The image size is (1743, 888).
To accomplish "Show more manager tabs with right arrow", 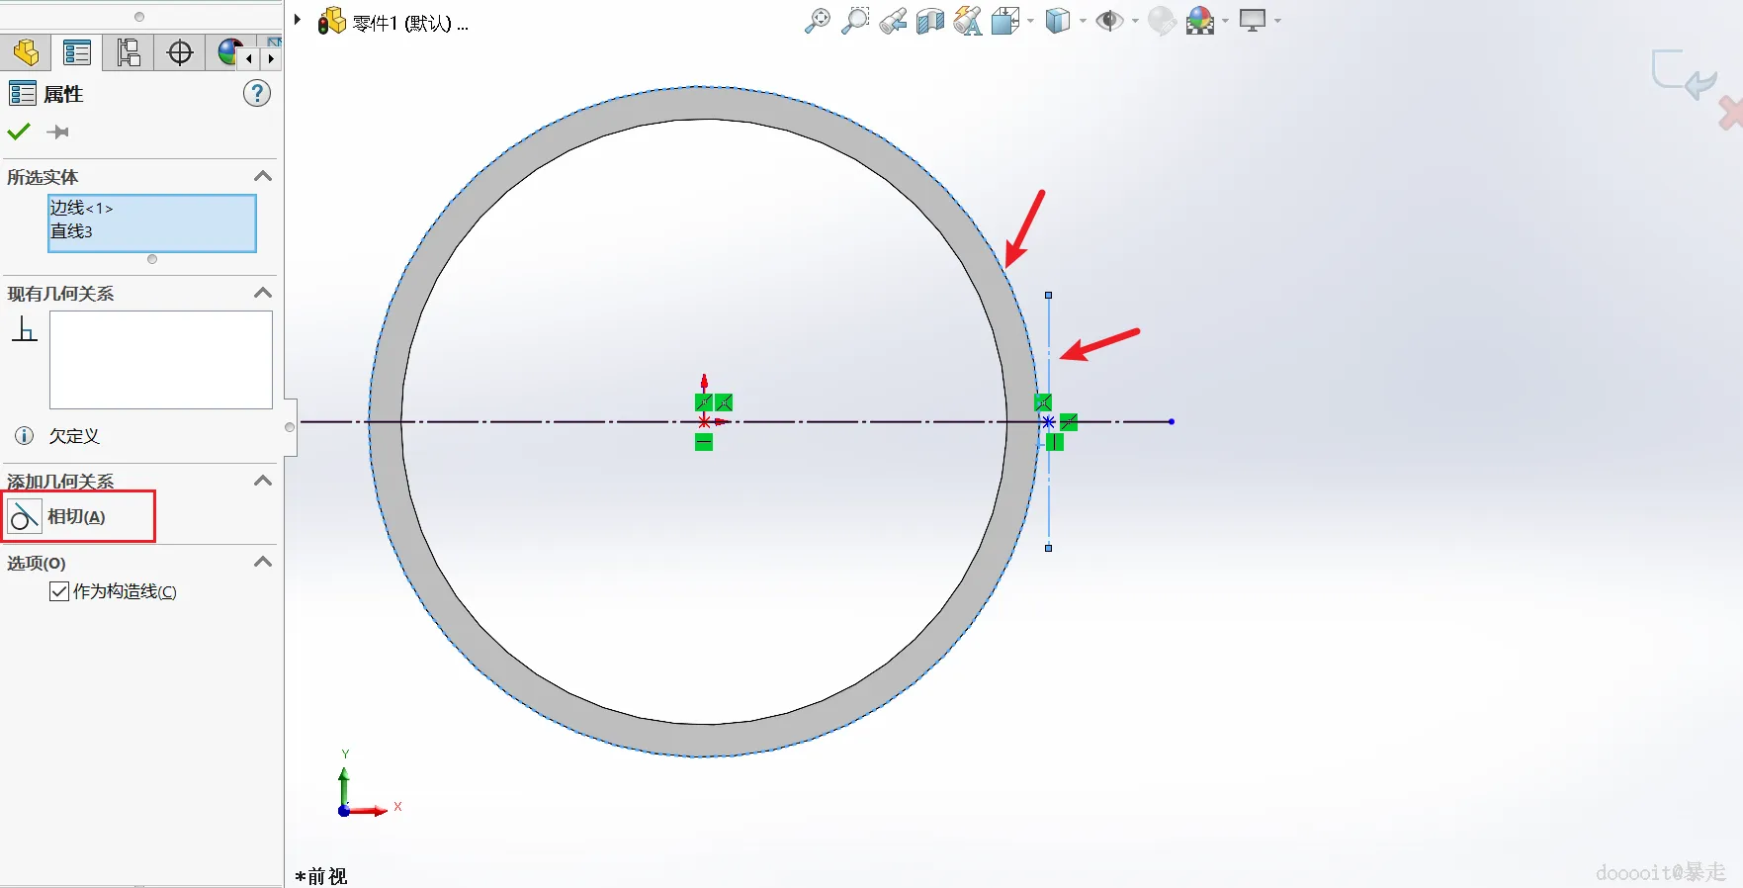I will coord(270,58).
